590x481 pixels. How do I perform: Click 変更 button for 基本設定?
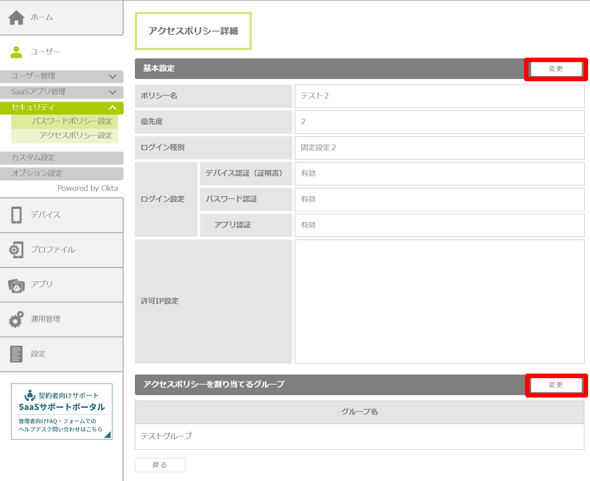coord(556,69)
